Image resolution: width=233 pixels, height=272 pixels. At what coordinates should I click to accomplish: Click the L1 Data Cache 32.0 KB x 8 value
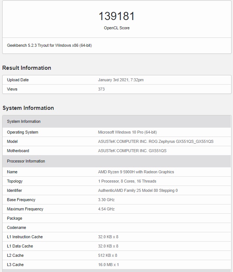tap(108, 246)
